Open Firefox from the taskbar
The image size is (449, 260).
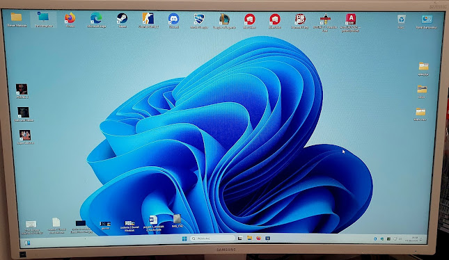[258, 238]
